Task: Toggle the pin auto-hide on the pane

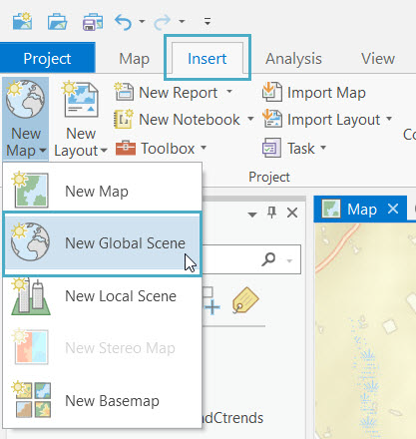Action: coord(271,213)
